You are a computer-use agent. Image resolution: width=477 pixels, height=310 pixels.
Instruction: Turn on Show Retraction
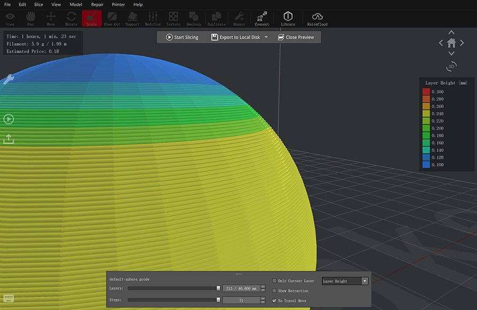pyautogui.click(x=273, y=290)
